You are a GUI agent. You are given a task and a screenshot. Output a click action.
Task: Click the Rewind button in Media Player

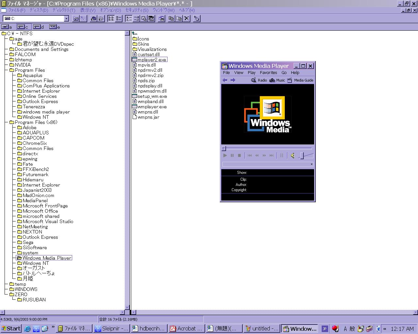tap(257, 156)
